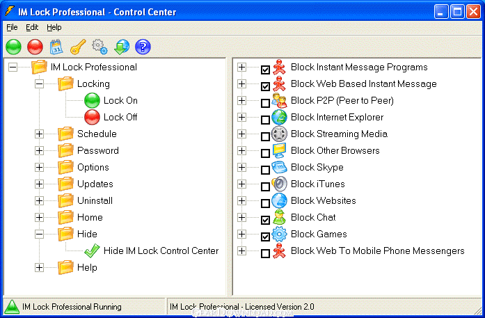Click the speaker icon for Block iTunes
Screen dimensions: 485x318
(279, 184)
